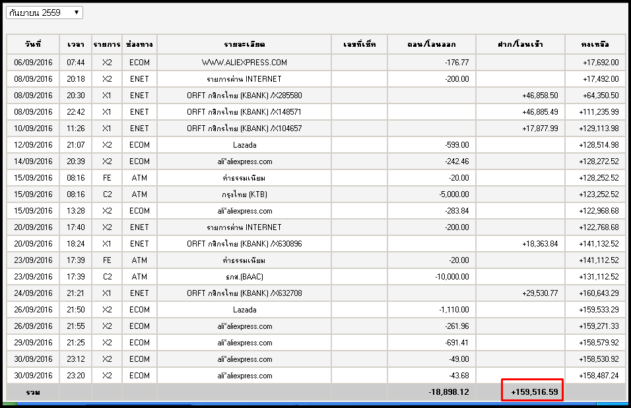Click ค่าธรรมเนียม fee on 23/09/2016 at 17:39
This screenshot has width=631, height=408.
pyautogui.click(x=244, y=260)
